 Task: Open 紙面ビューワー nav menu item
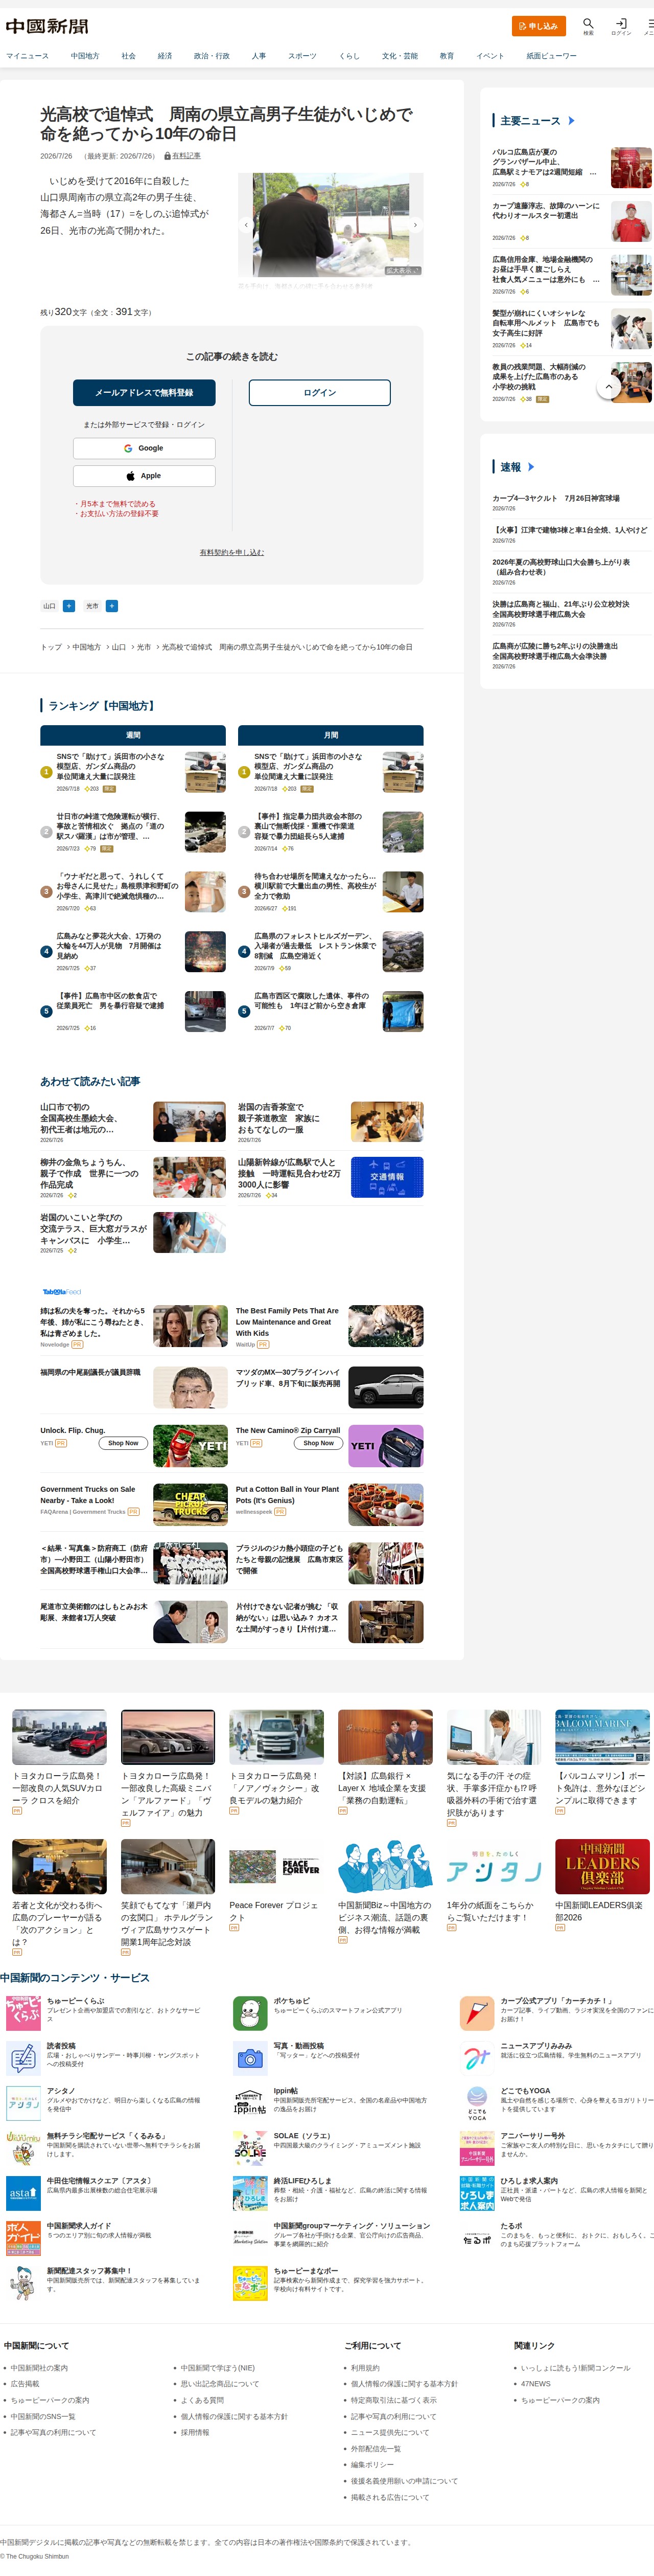pos(551,56)
